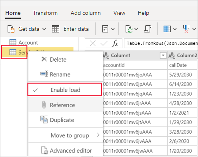Viewport: 198px width, 157px height.
Task: Open the Get data dropdown arrow
Action: click(x=44, y=29)
